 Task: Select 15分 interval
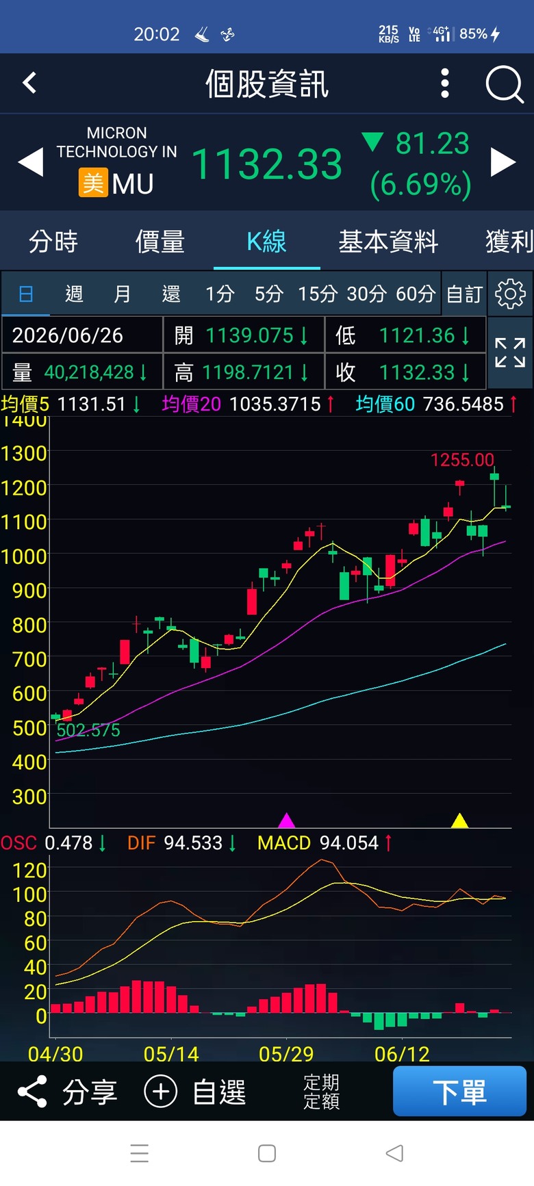318,294
